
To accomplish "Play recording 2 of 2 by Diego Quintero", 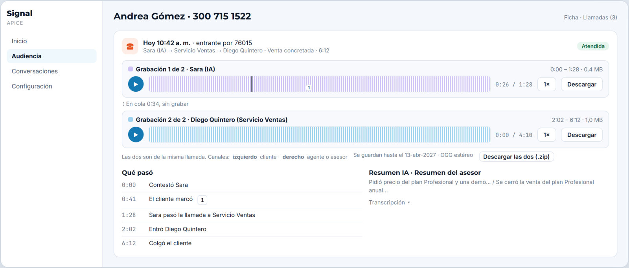I will 136,135.
